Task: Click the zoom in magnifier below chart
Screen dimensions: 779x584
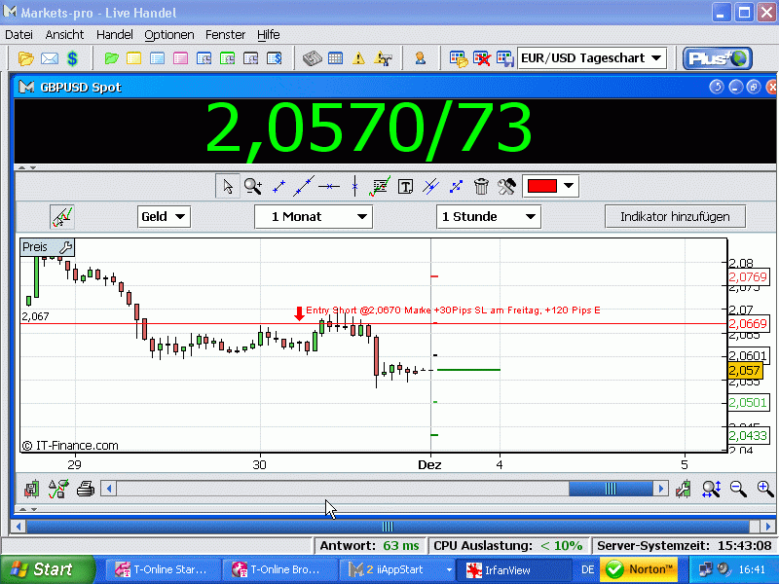Action: coord(765,489)
